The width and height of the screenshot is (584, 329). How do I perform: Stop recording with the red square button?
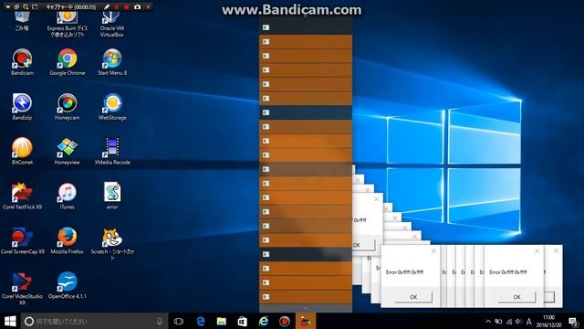coord(127,7)
